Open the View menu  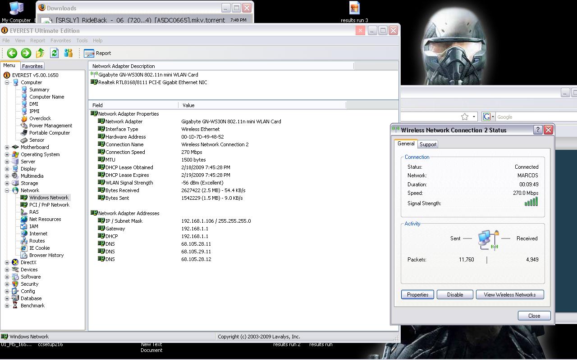tap(20, 40)
